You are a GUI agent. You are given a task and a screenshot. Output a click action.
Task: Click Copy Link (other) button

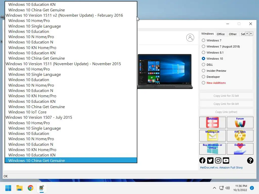point(226,112)
